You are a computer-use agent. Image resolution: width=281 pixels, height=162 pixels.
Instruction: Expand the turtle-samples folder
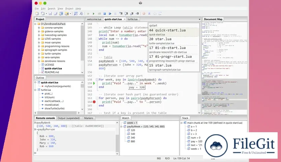[39, 54]
